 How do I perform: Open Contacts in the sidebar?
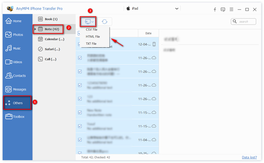pos(15,76)
